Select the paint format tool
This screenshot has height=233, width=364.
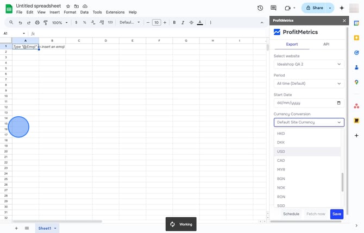[x=46, y=22]
